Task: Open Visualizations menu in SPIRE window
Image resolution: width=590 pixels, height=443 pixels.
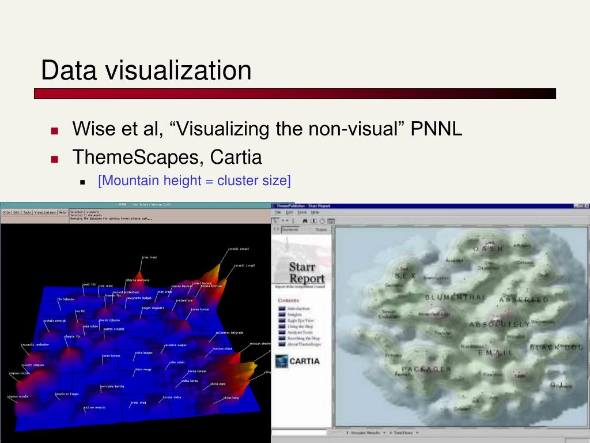Action: (45, 212)
